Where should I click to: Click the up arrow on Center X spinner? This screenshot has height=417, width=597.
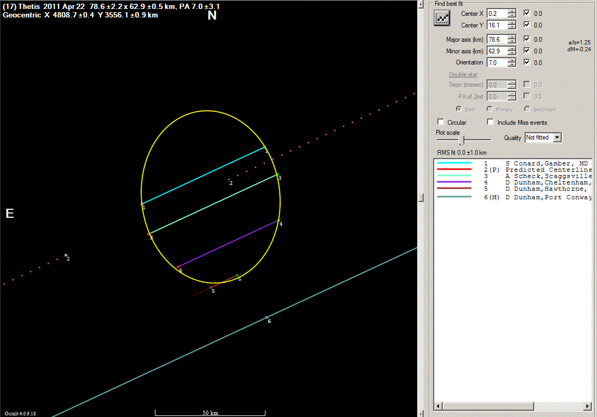[512, 11]
